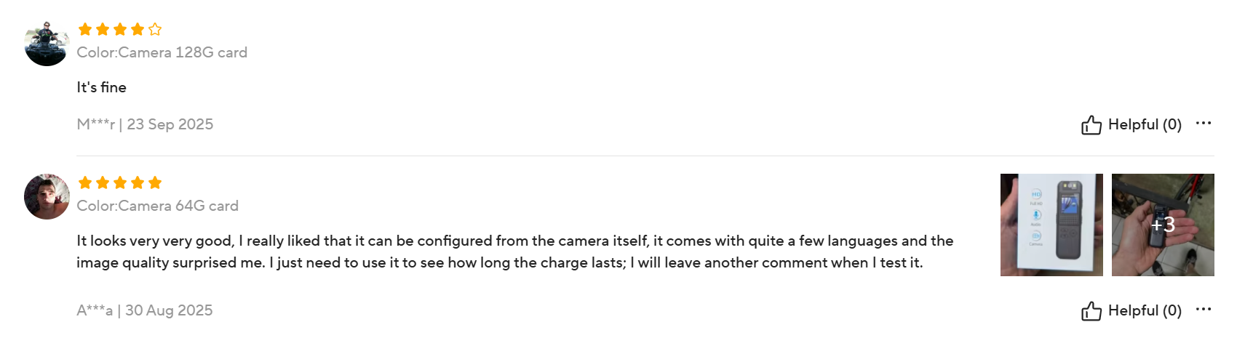1245x338 pixels.
Task: Open the +3 more photos thumbnail
Action: [x=1163, y=225]
